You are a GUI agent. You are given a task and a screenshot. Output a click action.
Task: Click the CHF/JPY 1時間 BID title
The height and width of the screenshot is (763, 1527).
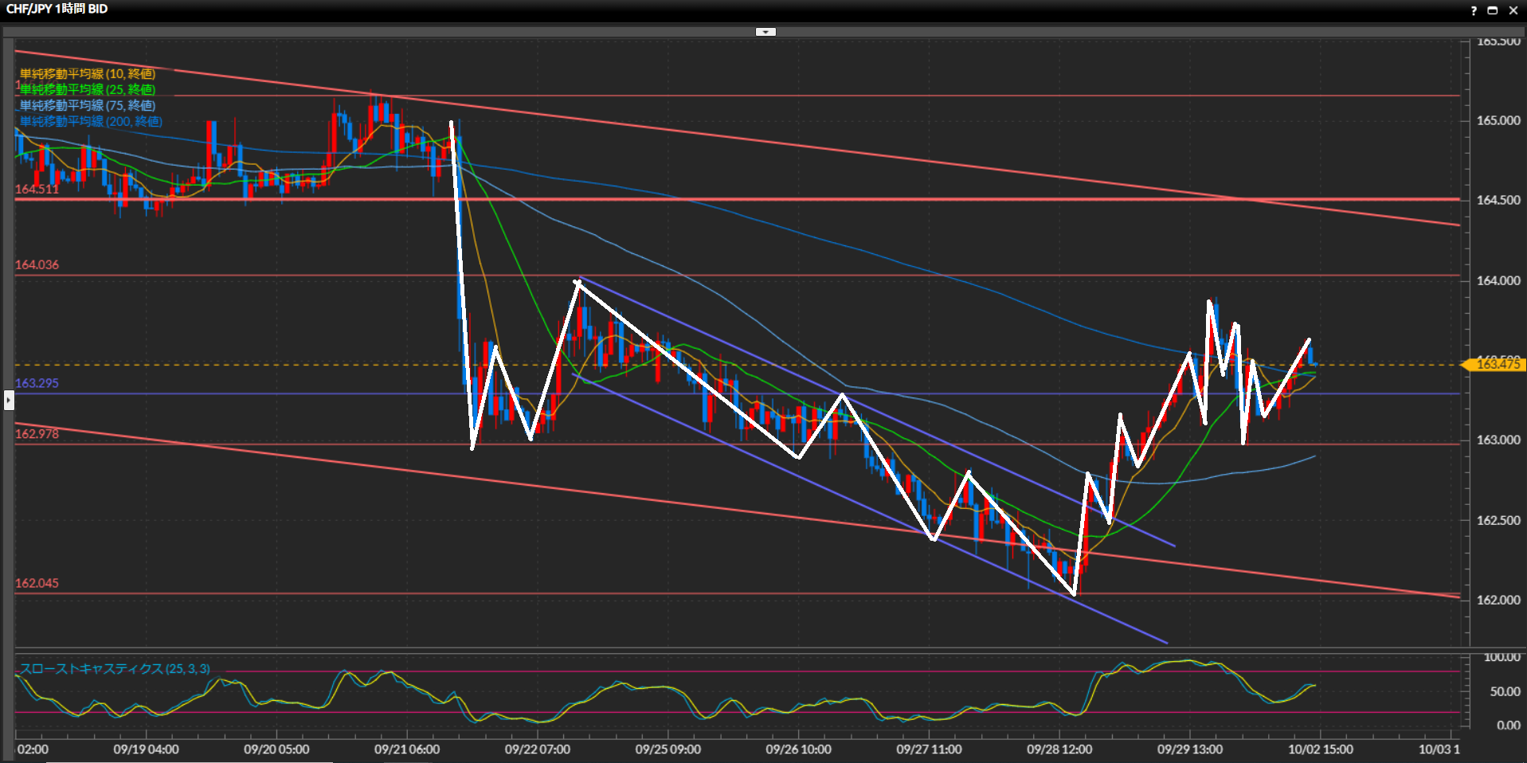click(x=57, y=9)
